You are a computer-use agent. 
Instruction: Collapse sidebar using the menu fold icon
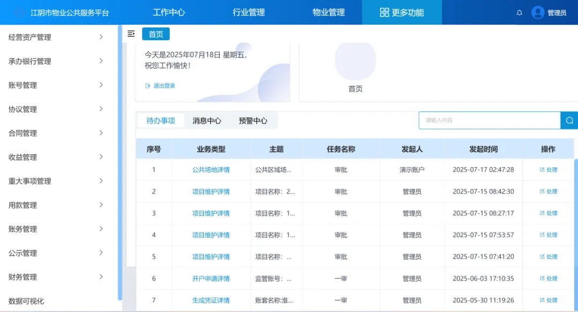tap(131, 34)
